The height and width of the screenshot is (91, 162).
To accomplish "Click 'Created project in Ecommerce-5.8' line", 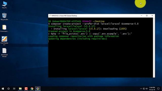I will tap(69, 31).
